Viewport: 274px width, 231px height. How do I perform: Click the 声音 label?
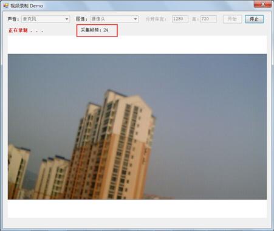13,19
